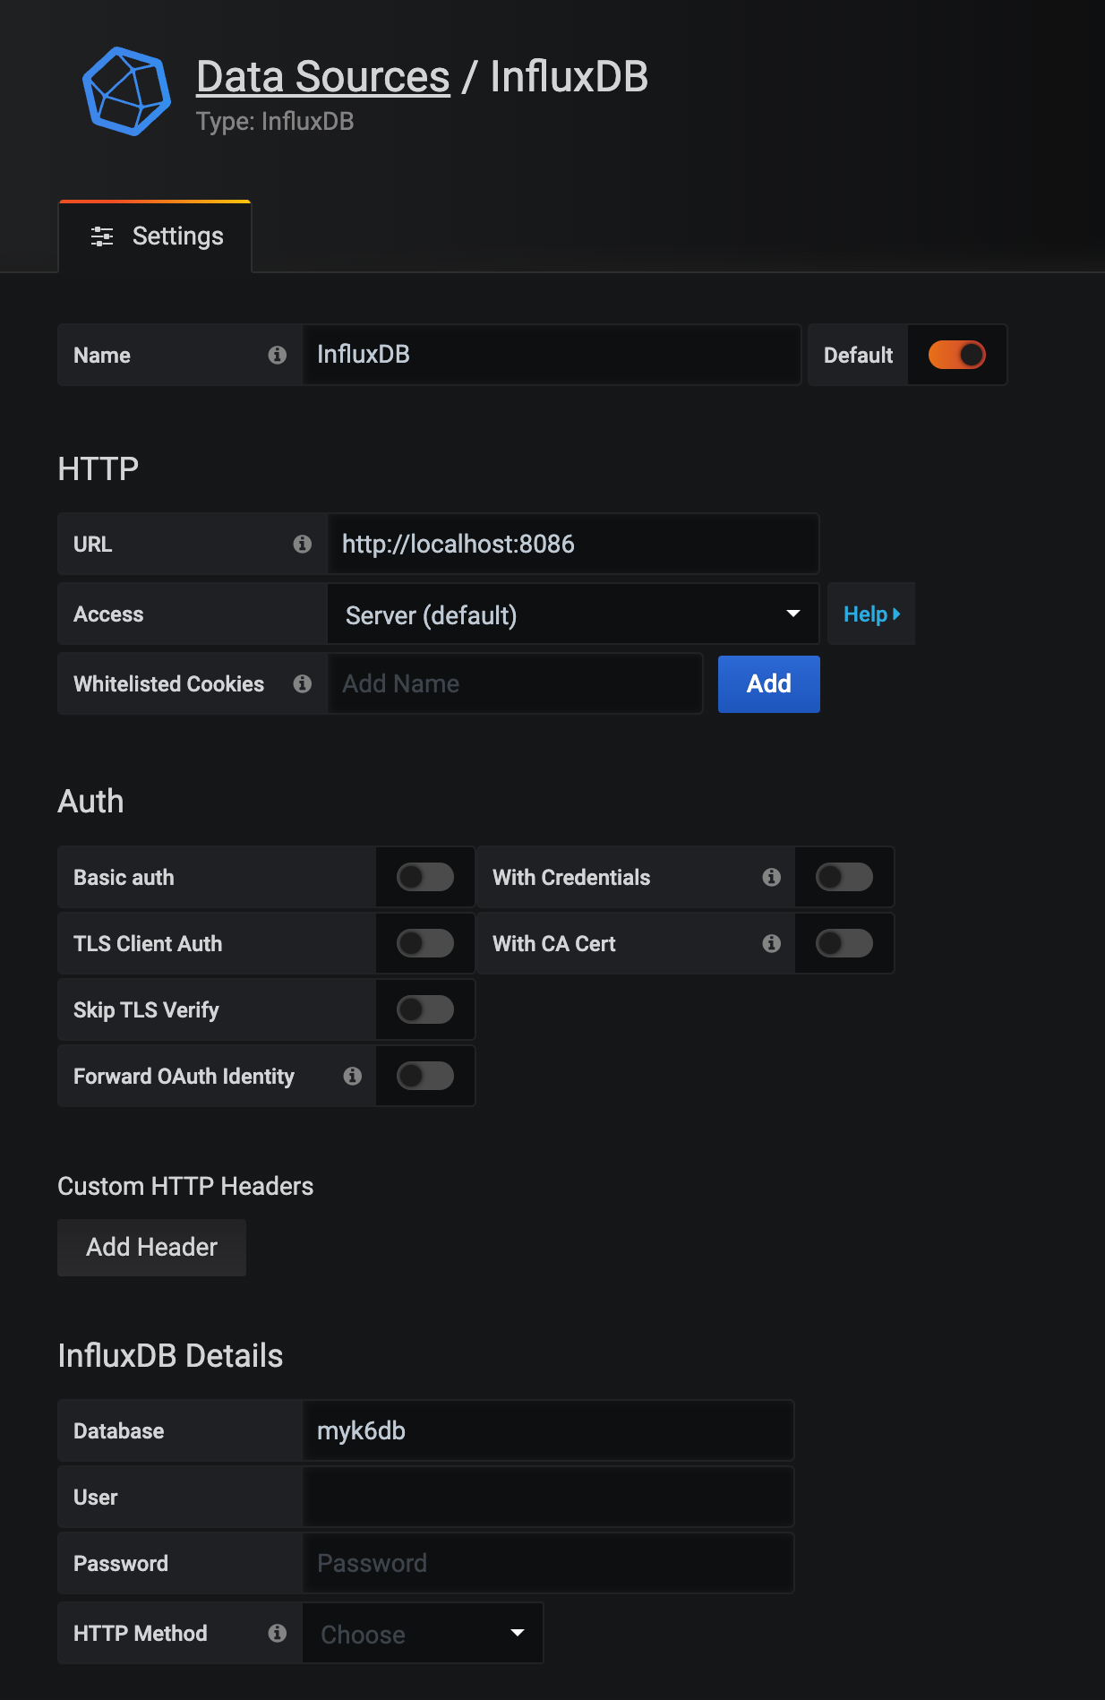1105x1700 pixels.
Task: Click the Database label
Action: pos(118,1431)
